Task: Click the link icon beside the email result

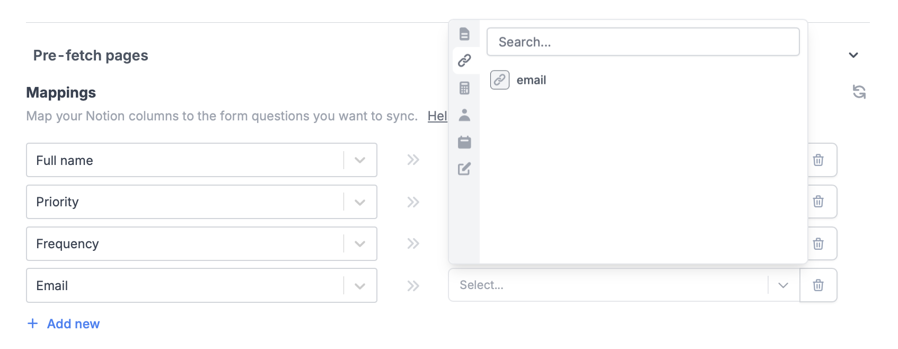Action: pyautogui.click(x=499, y=80)
